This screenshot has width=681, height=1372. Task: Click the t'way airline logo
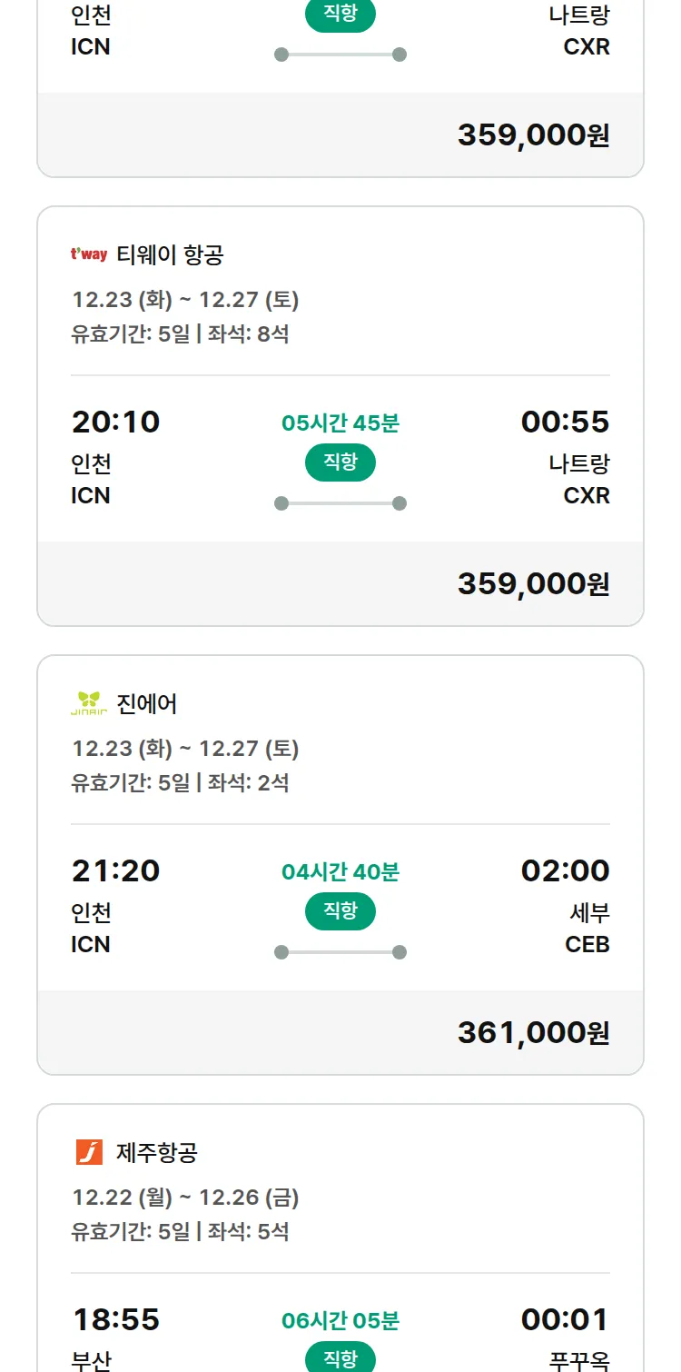click(x=89, y=254)
